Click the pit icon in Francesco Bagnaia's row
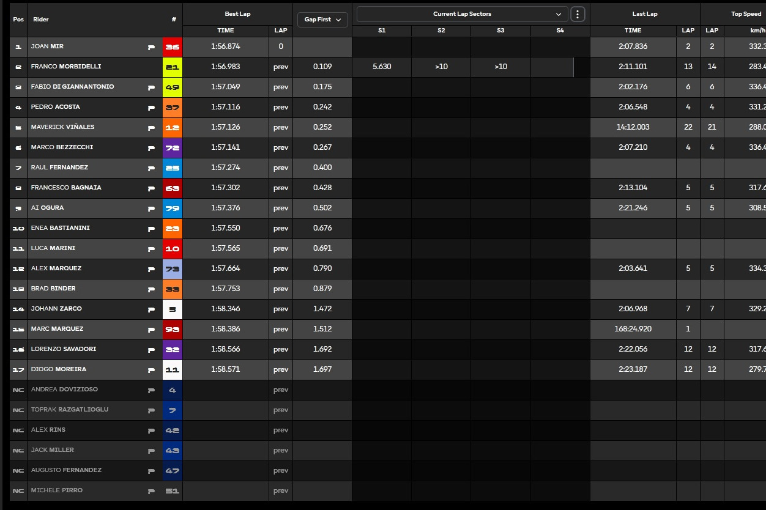This screenshot has height=510, width=766. (x=151, y=188)
